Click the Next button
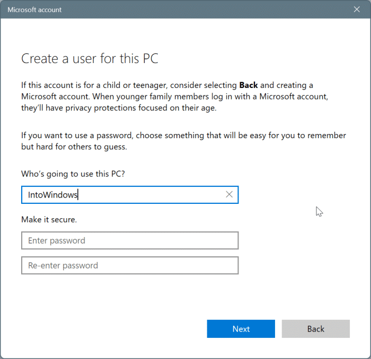The image size is (371, 359). (x=241, y=329)
